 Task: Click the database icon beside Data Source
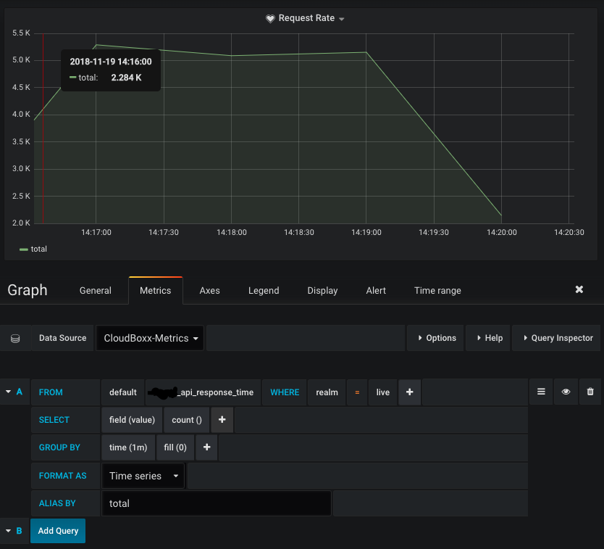[x=15, y=337]
